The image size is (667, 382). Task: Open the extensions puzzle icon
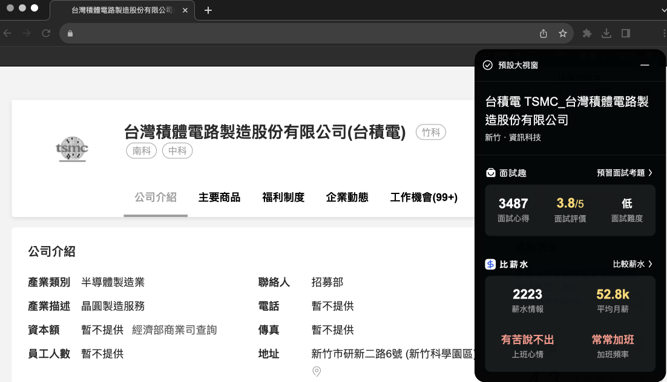click(587, 33)
